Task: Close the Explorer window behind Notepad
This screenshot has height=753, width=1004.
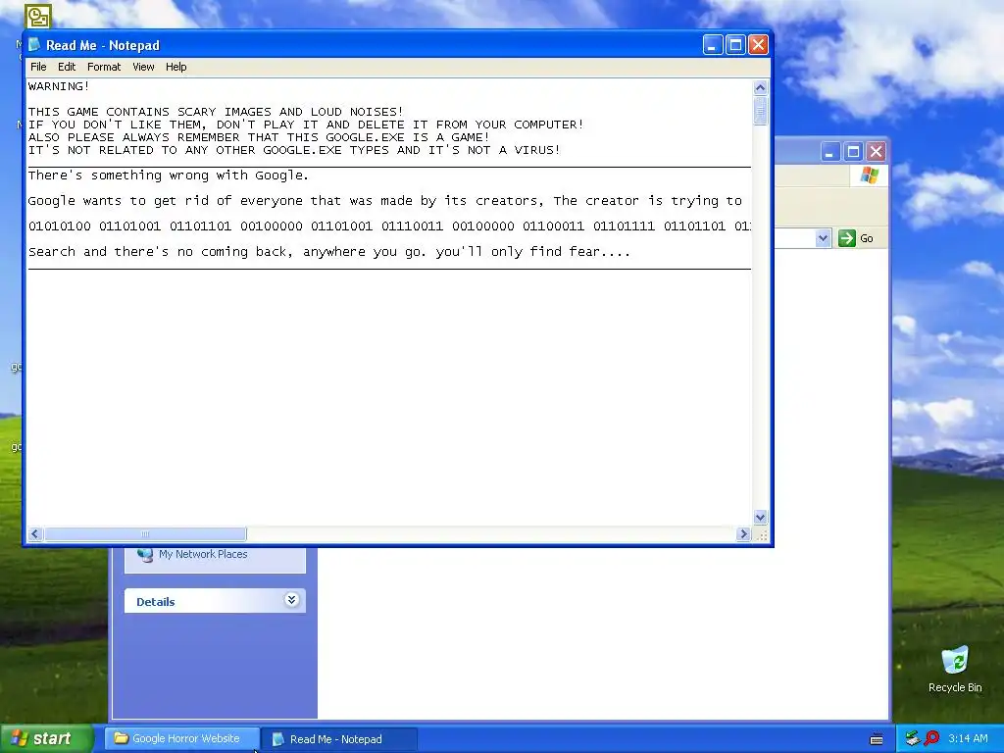Action: click(x=876, y=152)
